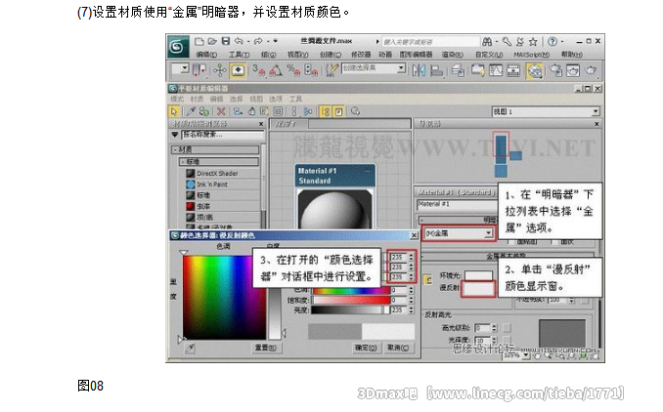Viewport: 663px width, 412px height.
Task: Select the Mirror tool in main toolbar
Action: coord(419,70)
